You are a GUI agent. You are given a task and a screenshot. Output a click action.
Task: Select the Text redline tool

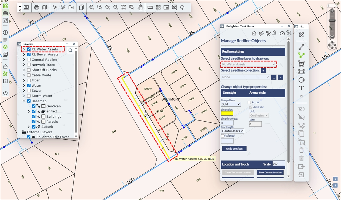301,88
